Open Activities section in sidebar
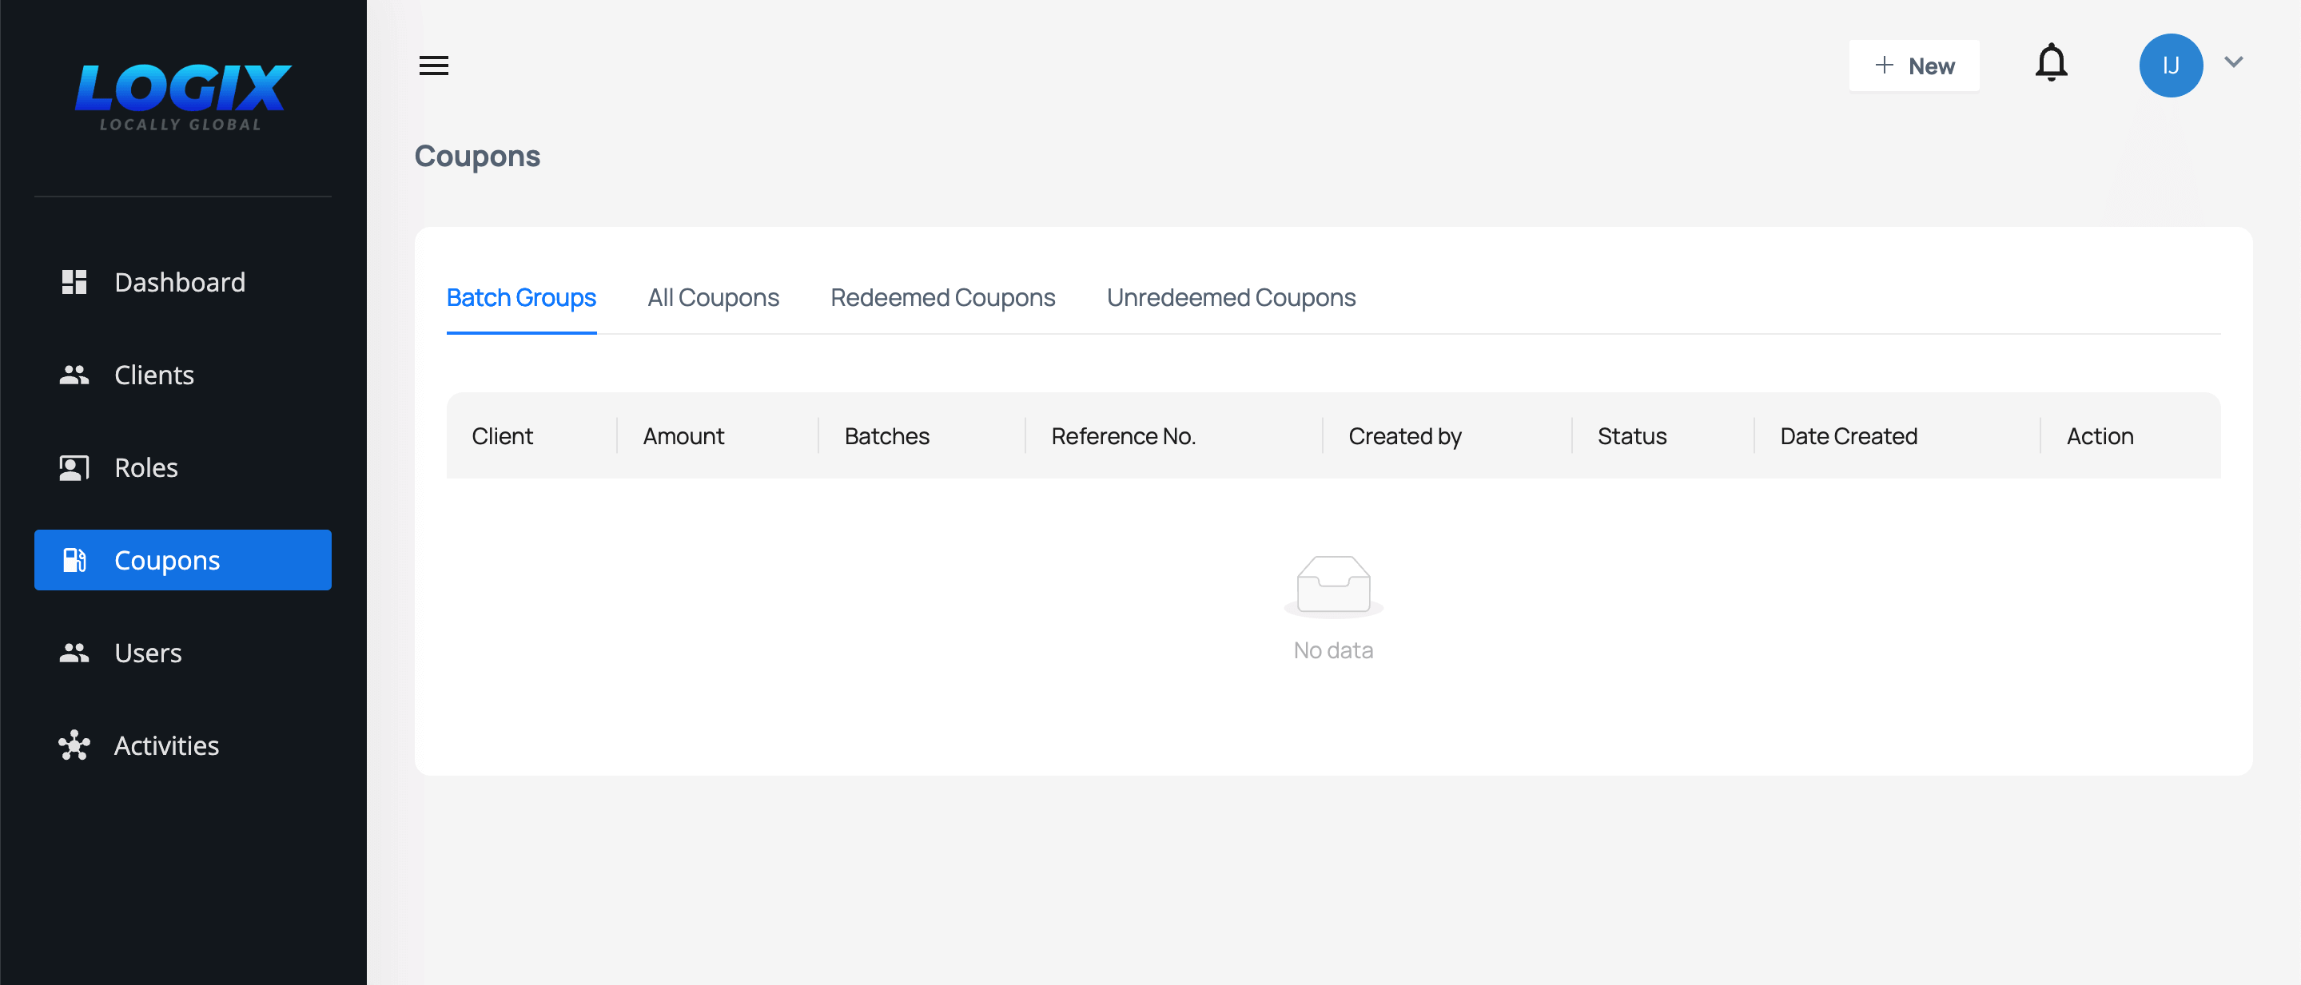Screen dimensions: 2301x985 (x=166, y=745)
